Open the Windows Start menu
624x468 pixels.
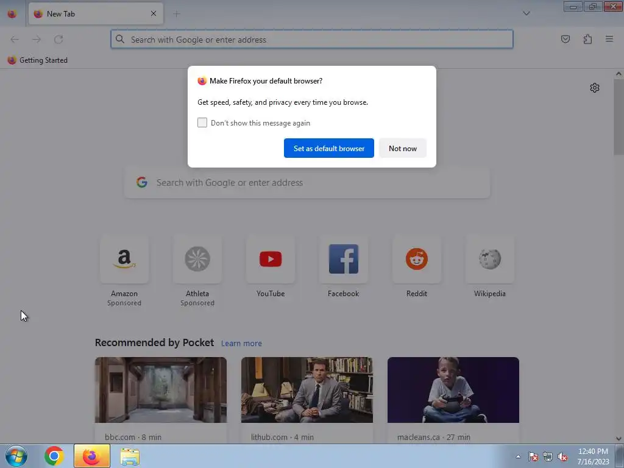[16, 456]
